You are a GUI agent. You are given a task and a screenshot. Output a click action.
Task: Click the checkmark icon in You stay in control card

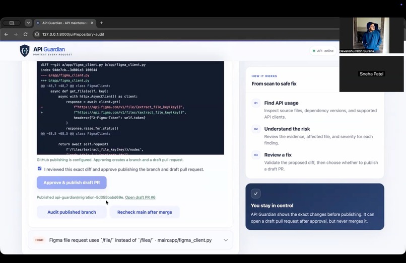pyautogui.click(x=256, y=194)
